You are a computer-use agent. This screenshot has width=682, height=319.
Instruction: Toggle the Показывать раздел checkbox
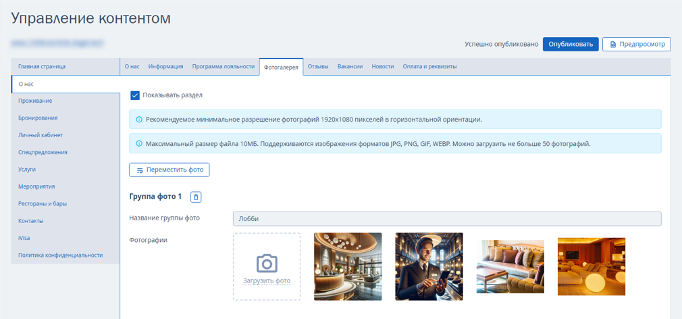(135, 95)
